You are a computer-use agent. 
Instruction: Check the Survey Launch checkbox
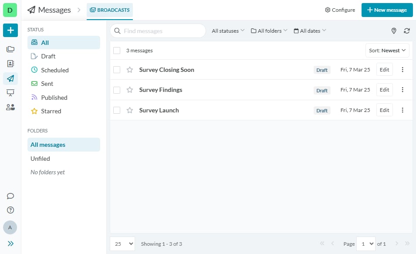tap(117, 110)
